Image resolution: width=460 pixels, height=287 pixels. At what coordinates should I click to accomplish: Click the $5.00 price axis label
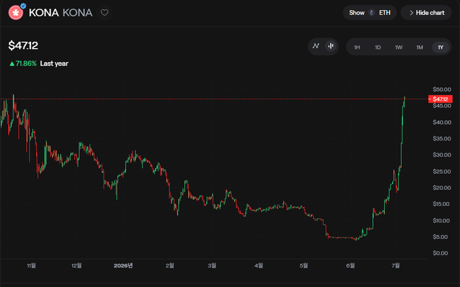[x=441, y=236]
